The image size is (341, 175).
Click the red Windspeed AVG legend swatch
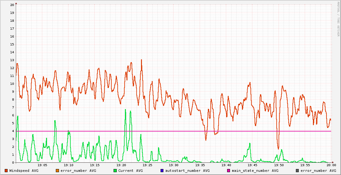pos(6,171)
